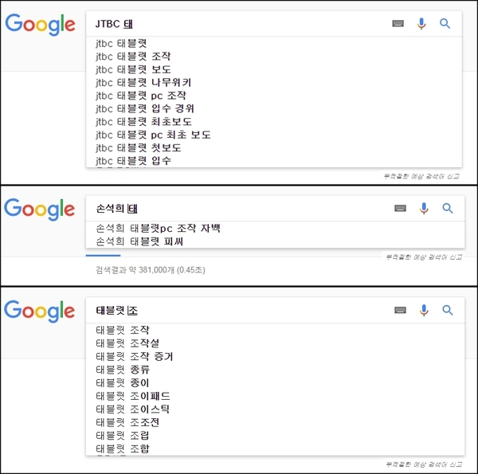Screen dimensions: 478x474
Task: Choose suggestion 'jtbc 태블릿 입수 경위'
Action: point(145,108)
